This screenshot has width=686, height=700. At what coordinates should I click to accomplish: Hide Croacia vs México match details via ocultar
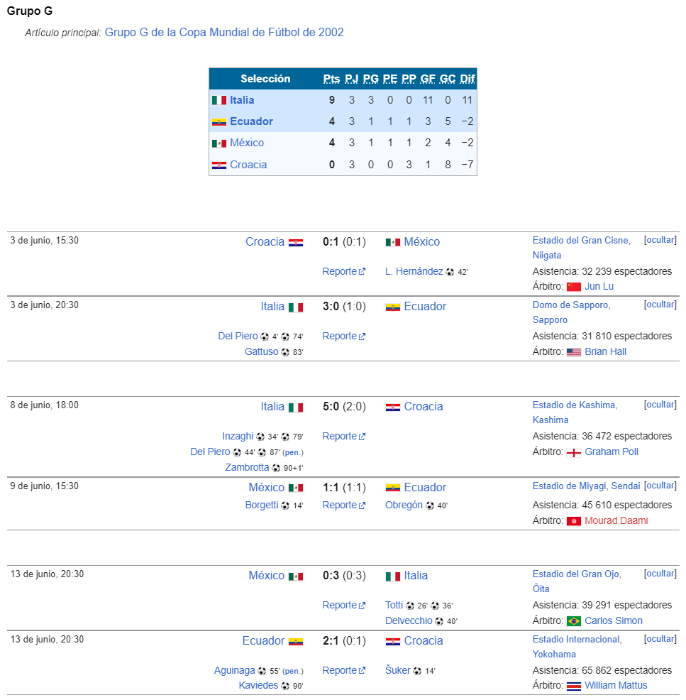point(660,240)
